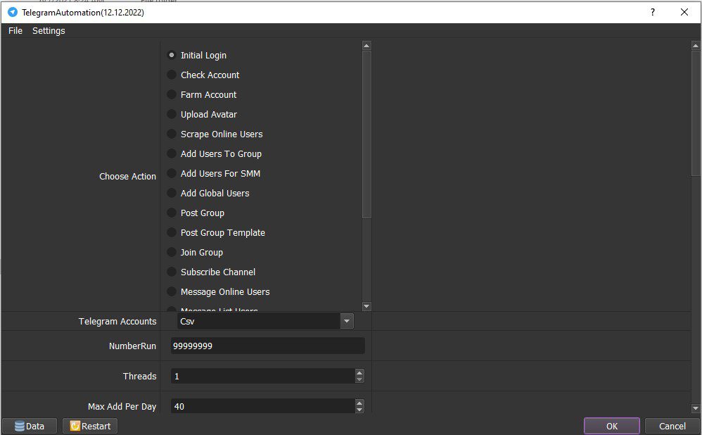This screenshot has height=435, width=702.
Task: Choose Message Online Users action
Action: [219, 291]
